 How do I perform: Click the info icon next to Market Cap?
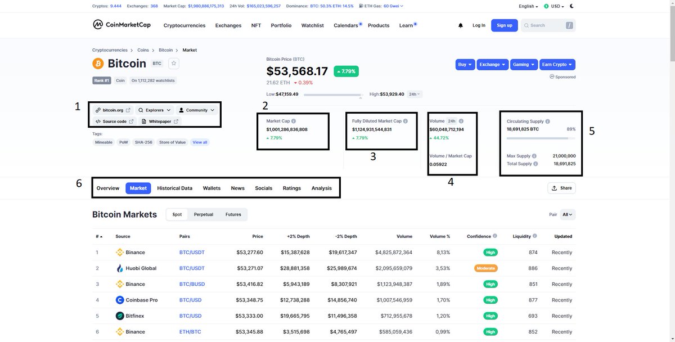294,121
